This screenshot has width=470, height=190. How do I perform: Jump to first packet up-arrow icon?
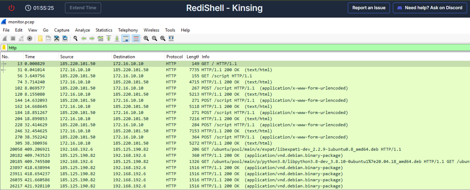pyautogui.click(x=109, y=38)
